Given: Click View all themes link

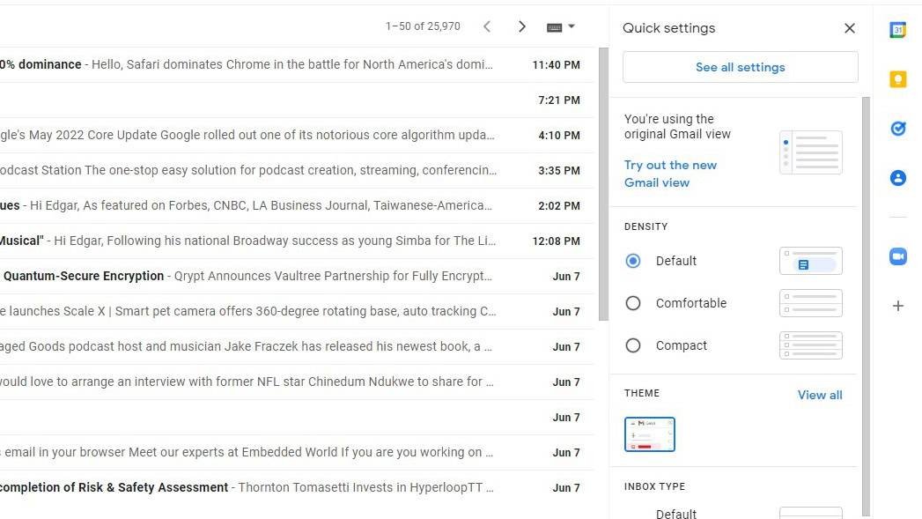Looking at the screenshot, I should point(819,395).
